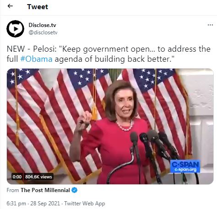The height and width of the screenshot is (209, 217).
Task: Open the @disclosetv handle
Action: click(43, 32)
